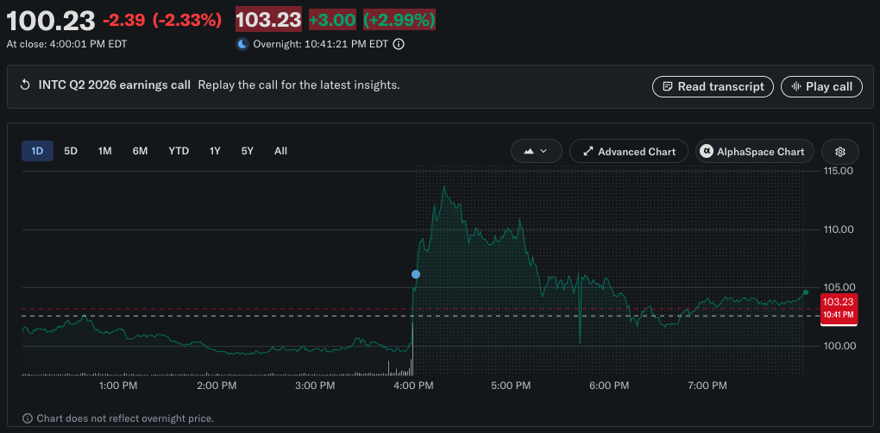Click the chart disclaimer info icon
The width and height of the screenshot is (880, 433).
27,418
